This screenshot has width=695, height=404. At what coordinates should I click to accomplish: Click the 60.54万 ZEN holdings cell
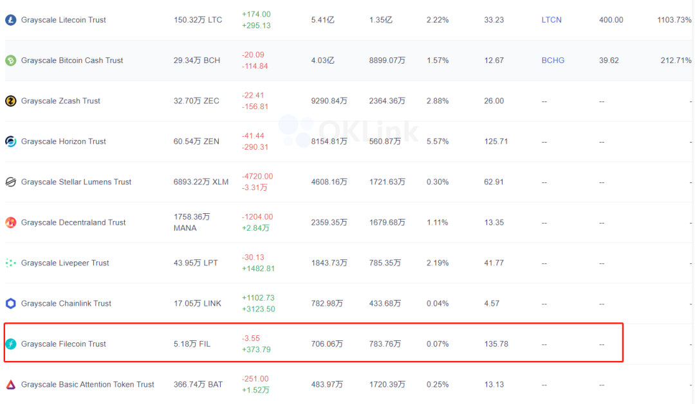196,141
